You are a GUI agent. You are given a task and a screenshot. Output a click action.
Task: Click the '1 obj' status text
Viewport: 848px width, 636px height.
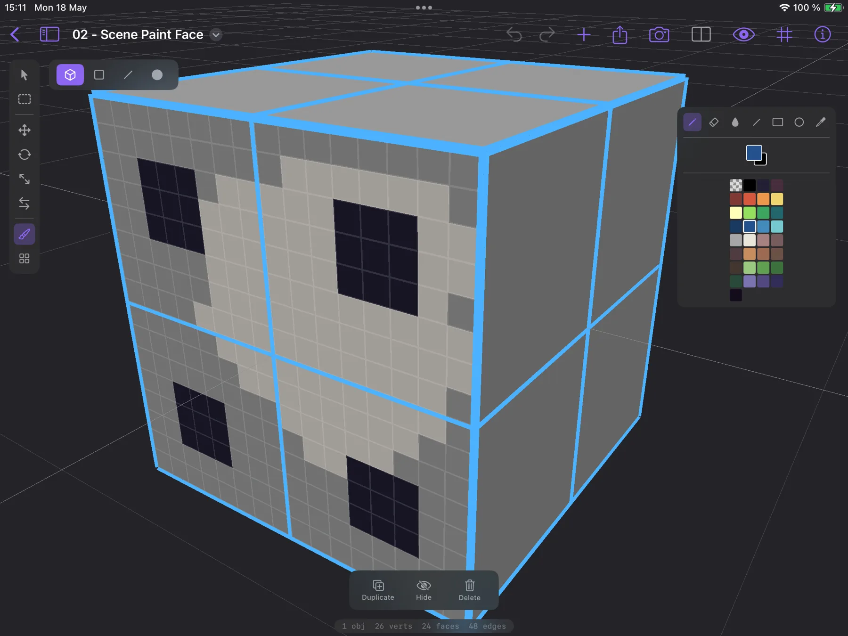(x=353, y=626)
